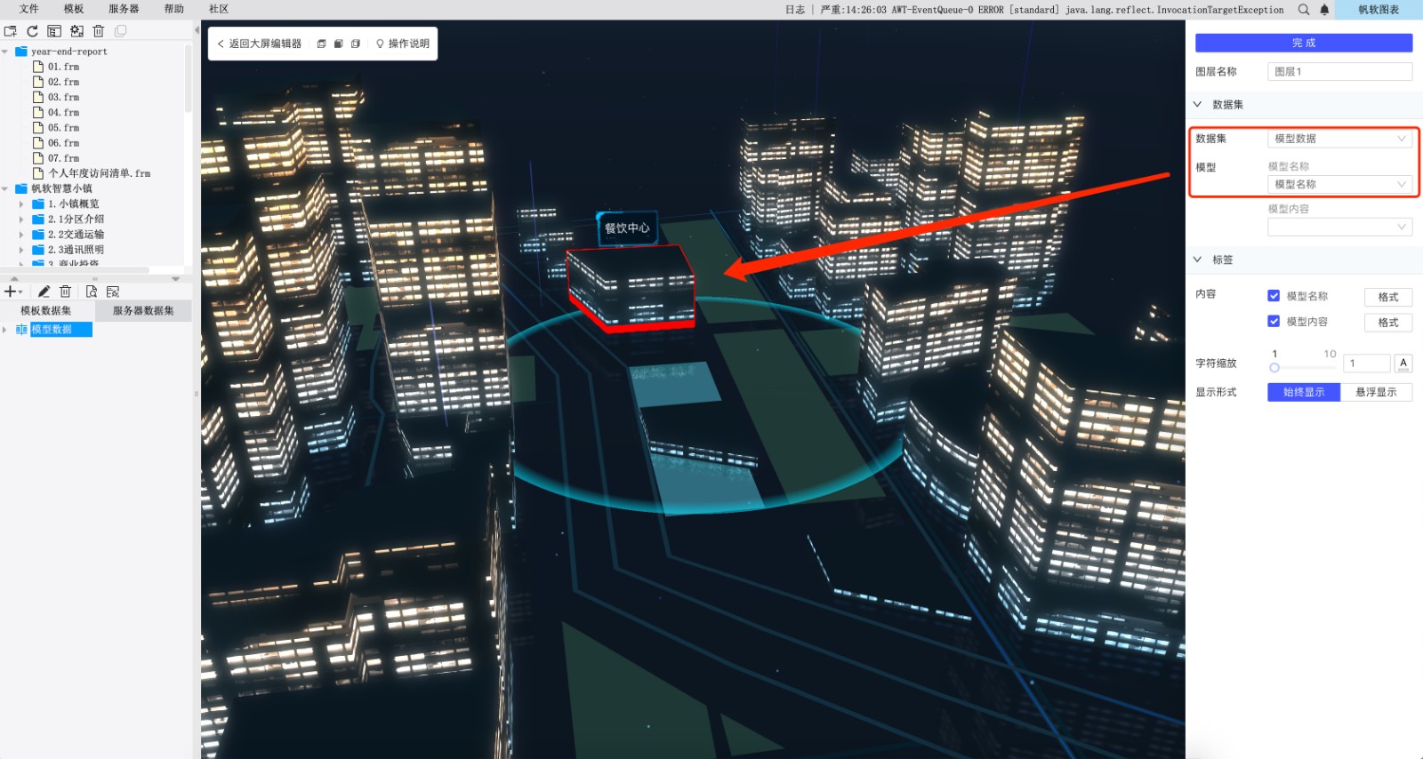The image size is (1423, 759).
Task: Click the new template icon in file toolbar
Action: pyautogui.click(x=11, y=31)
